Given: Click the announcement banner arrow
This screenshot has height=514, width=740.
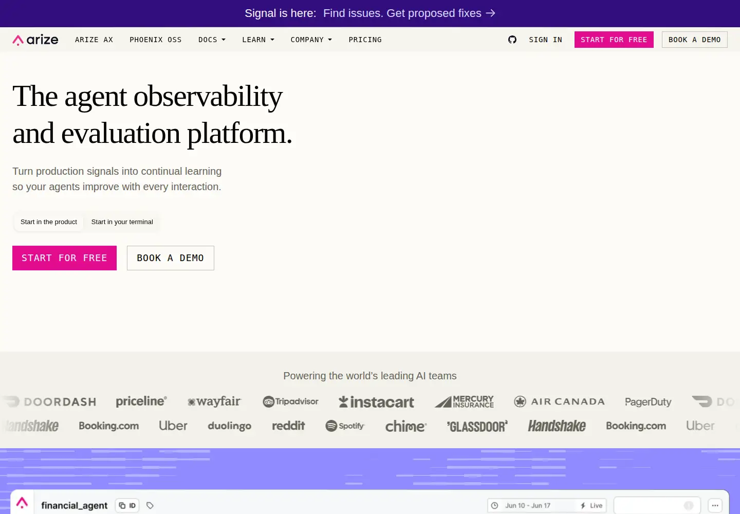Looking at the screenshot, I should tap(491, 13).
